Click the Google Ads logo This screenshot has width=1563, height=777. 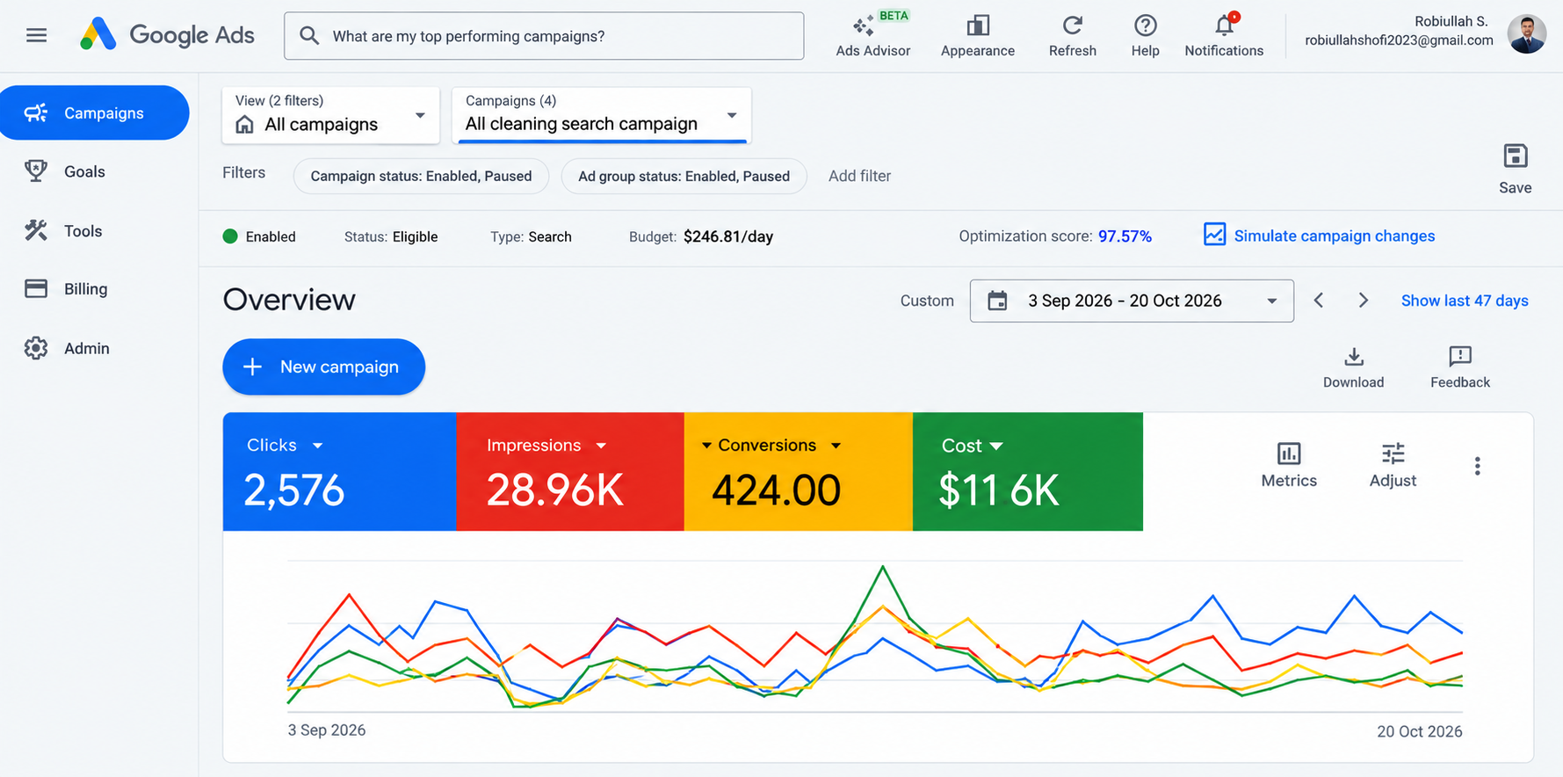[x=167, y=35]
